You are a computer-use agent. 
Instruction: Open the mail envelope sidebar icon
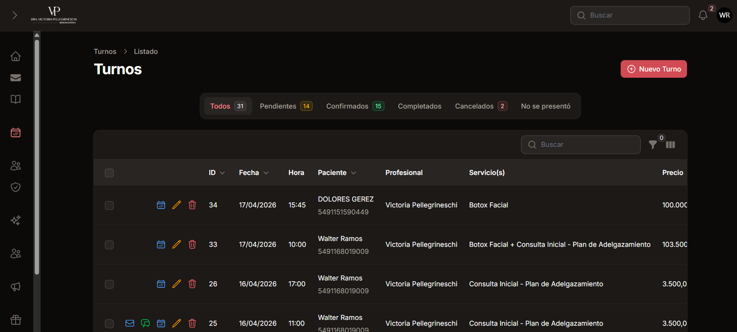[16, 78]
